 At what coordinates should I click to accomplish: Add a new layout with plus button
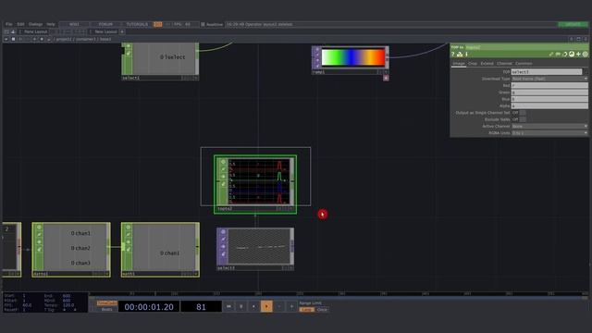[x=122, y=31]
